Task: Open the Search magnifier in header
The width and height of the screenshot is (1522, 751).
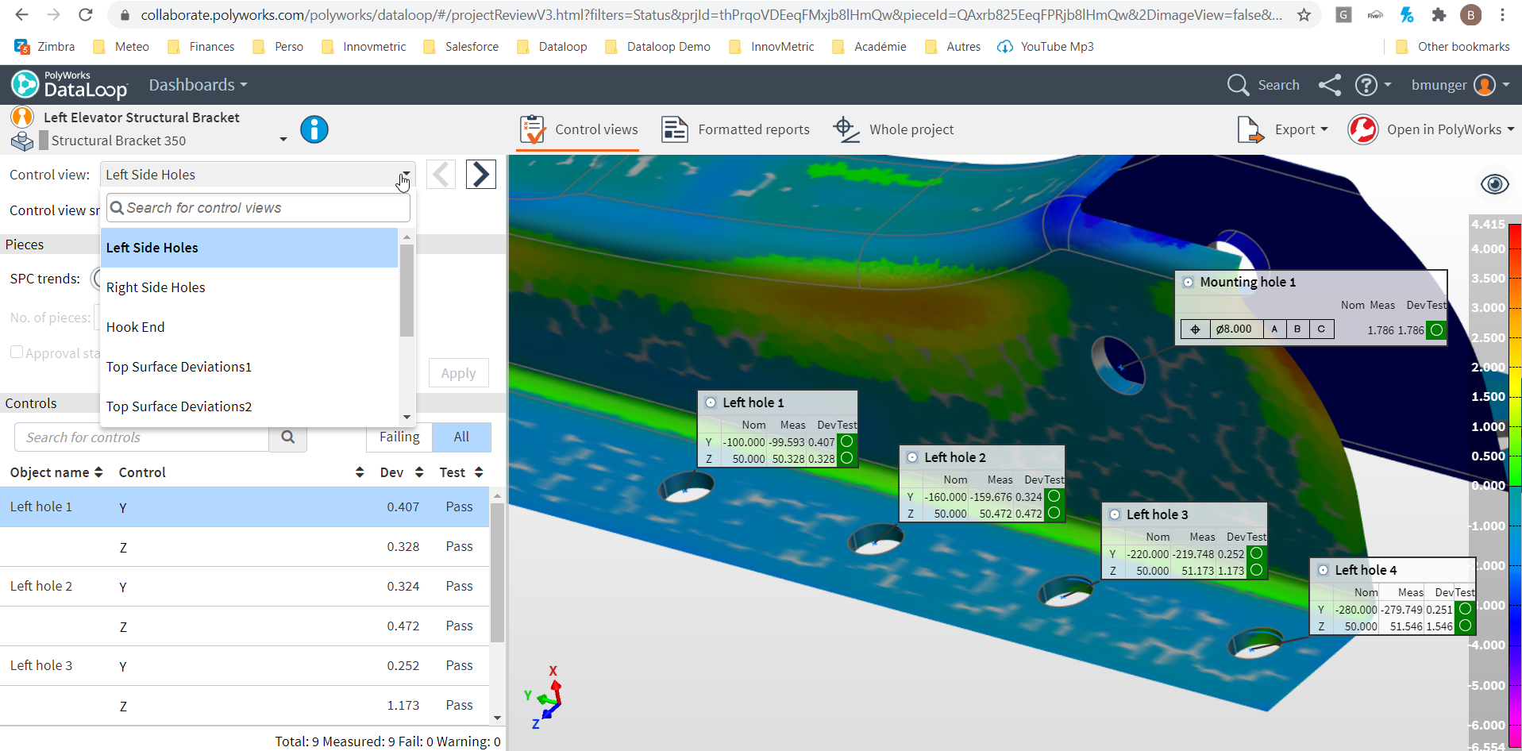Action: (1238, 85)
